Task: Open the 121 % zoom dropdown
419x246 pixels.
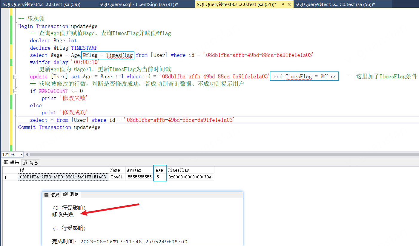Action: click(21, 155)
